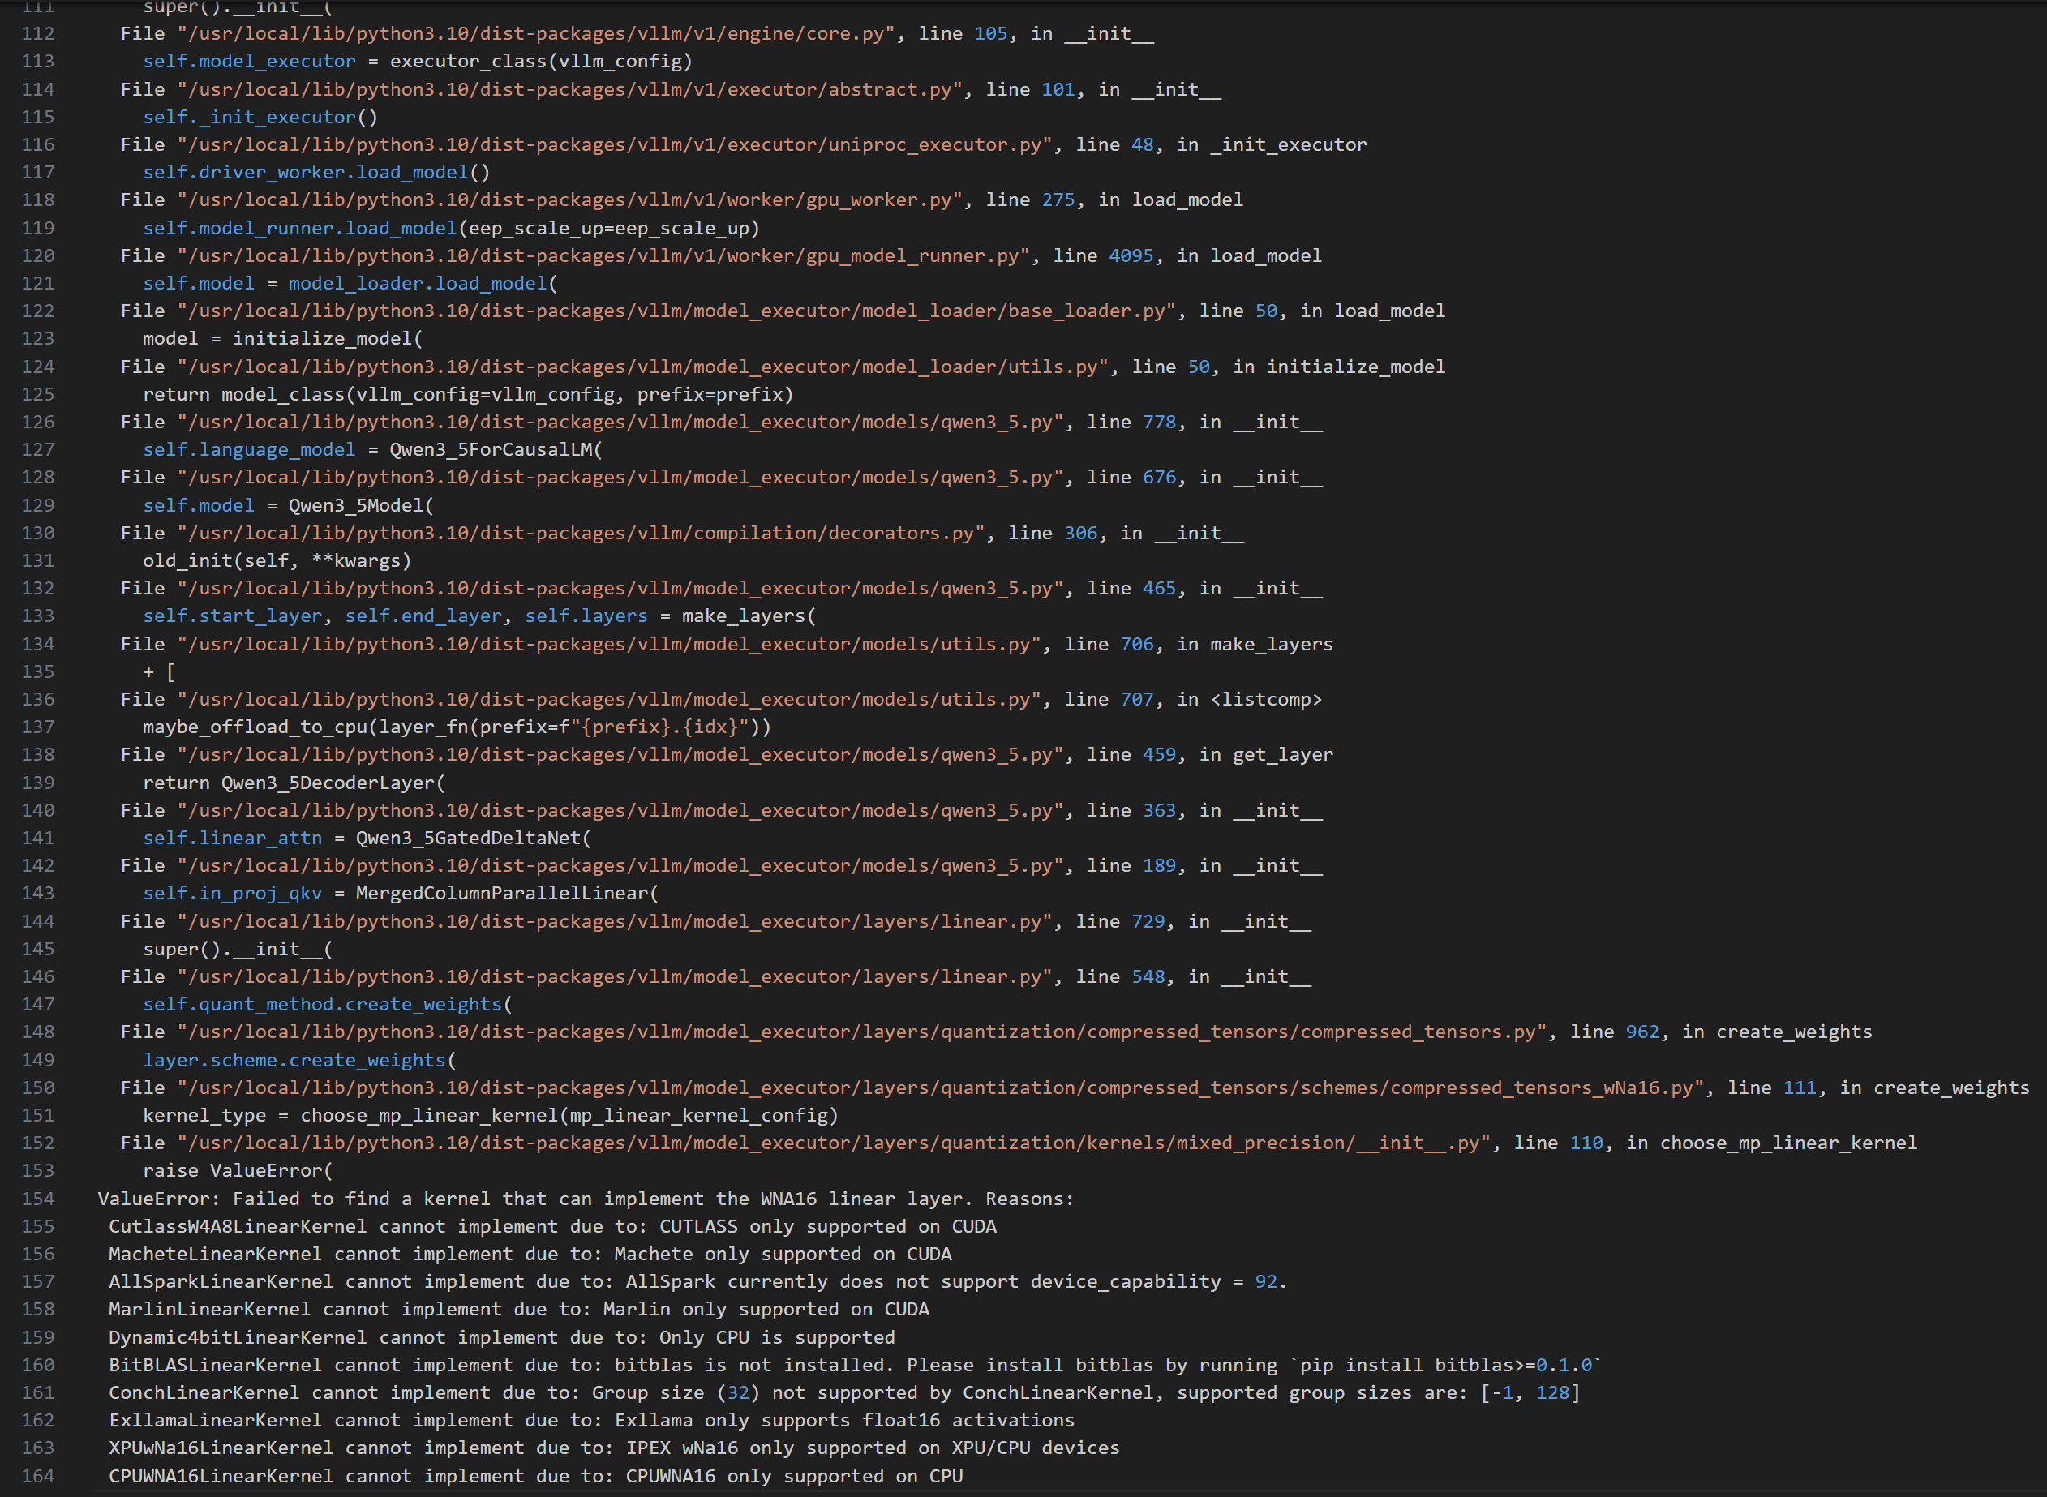Image resolution: width=2047 pixels, height=1497 pixels.
Task: Click "return model_class(" text on line 125
Action: [x=249, y=394]
